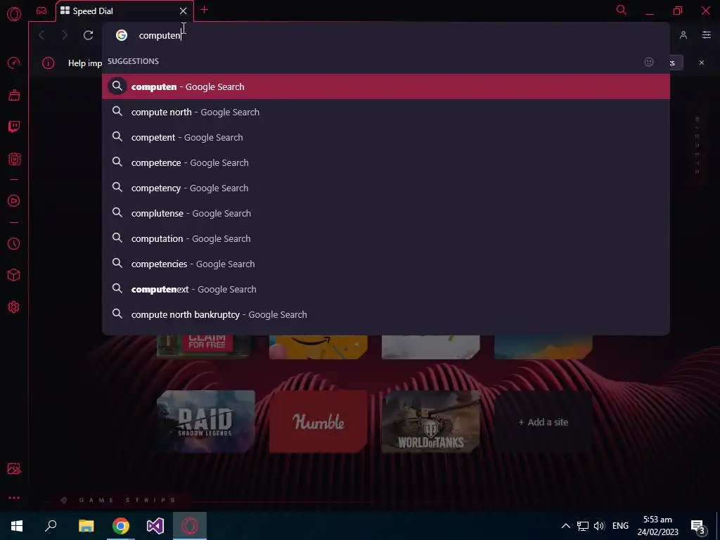This screenshot has height=540, width=720.
Task: Open the Player icon in sidebar
Action: [14, 200]
